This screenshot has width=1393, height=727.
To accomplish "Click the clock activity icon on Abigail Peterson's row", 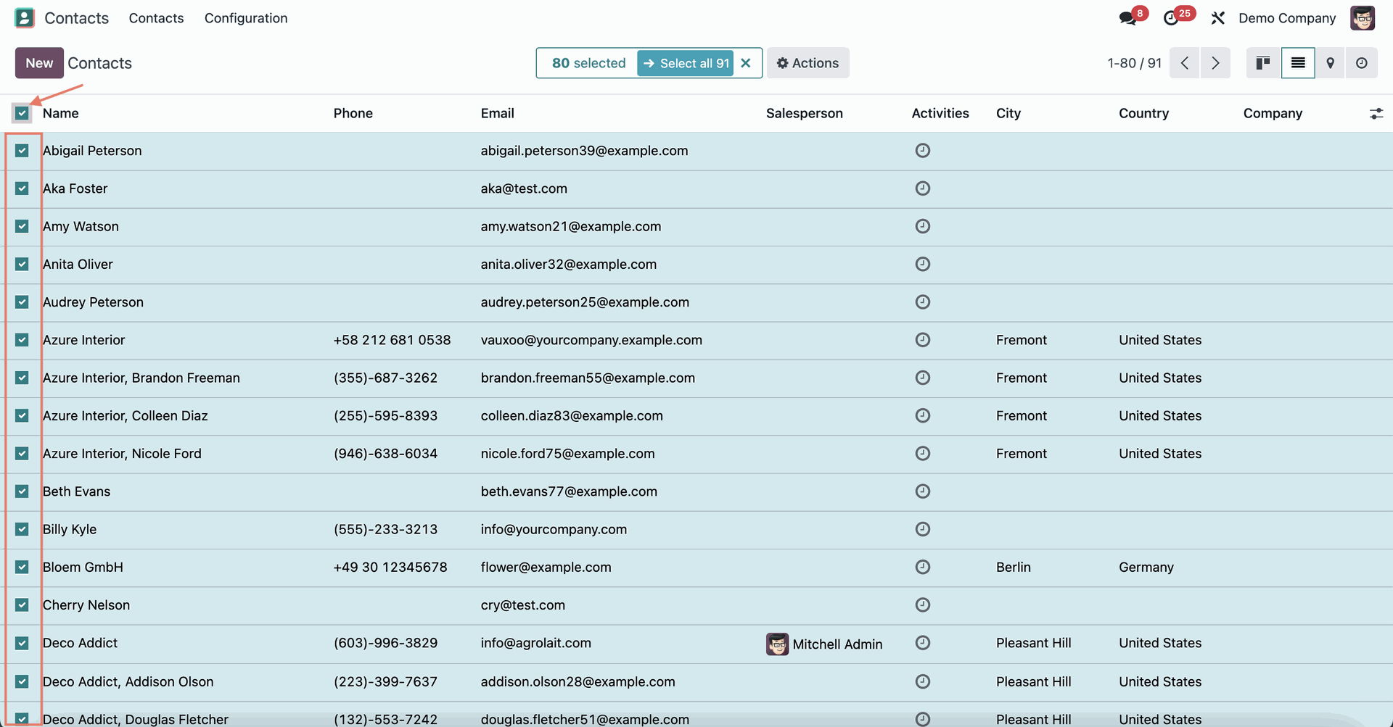I will pyautogui.click(x=922, y=151).
